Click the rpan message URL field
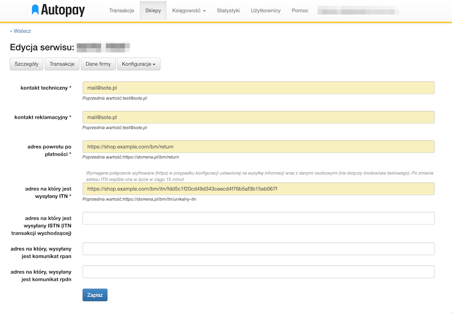Viewport: 452px width, 313px height. coord(258,248)
